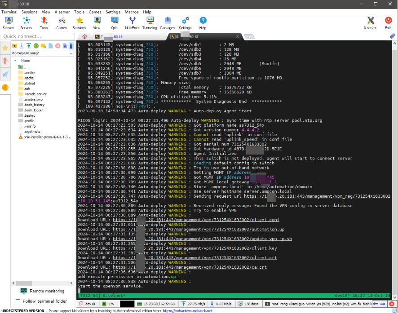This screenshot has width=398, height=314.
Task: Show the starred Sessions sidebar tab
Action: tap(5, 48)
